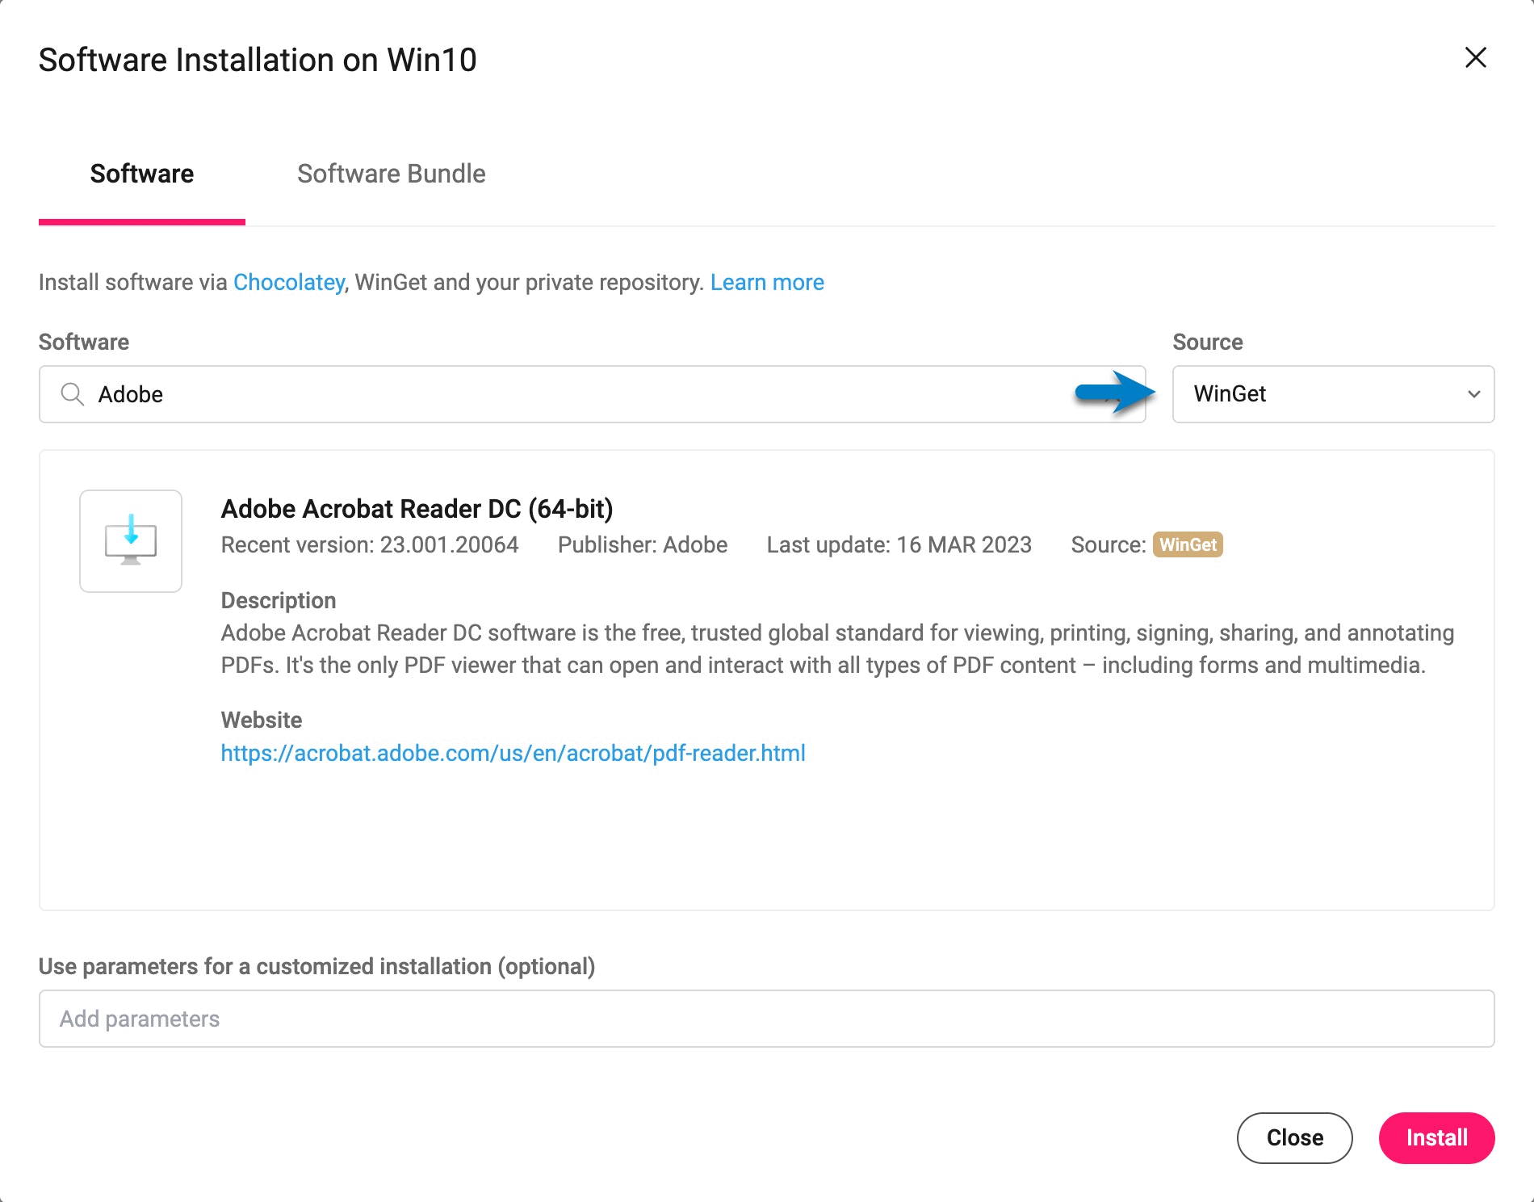This screenshot has height=1202, width=1534.
Task: Click the software download monitor icon
Action: tap(131, 540)
